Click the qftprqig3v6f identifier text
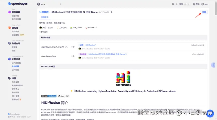 198,54
